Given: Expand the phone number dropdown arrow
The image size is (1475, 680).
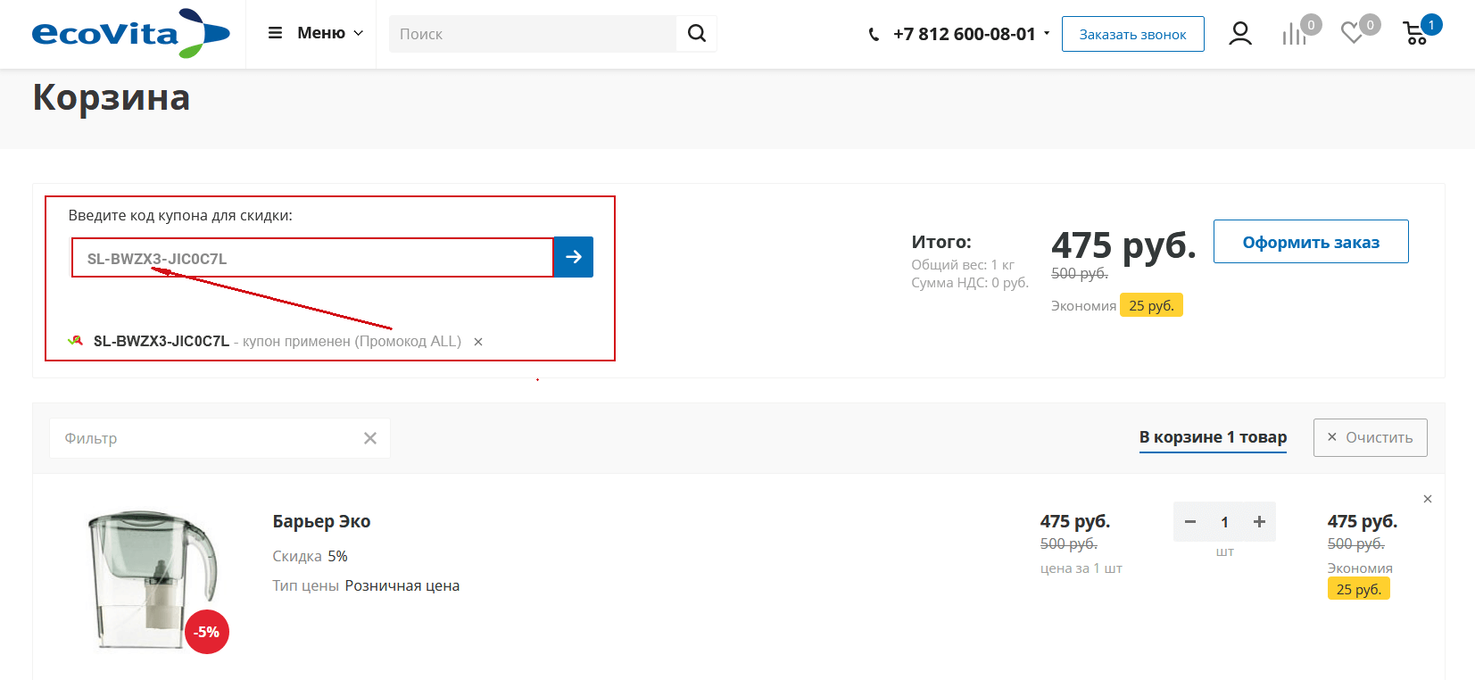Looking at the screenshot, I should click(1047, 33).
